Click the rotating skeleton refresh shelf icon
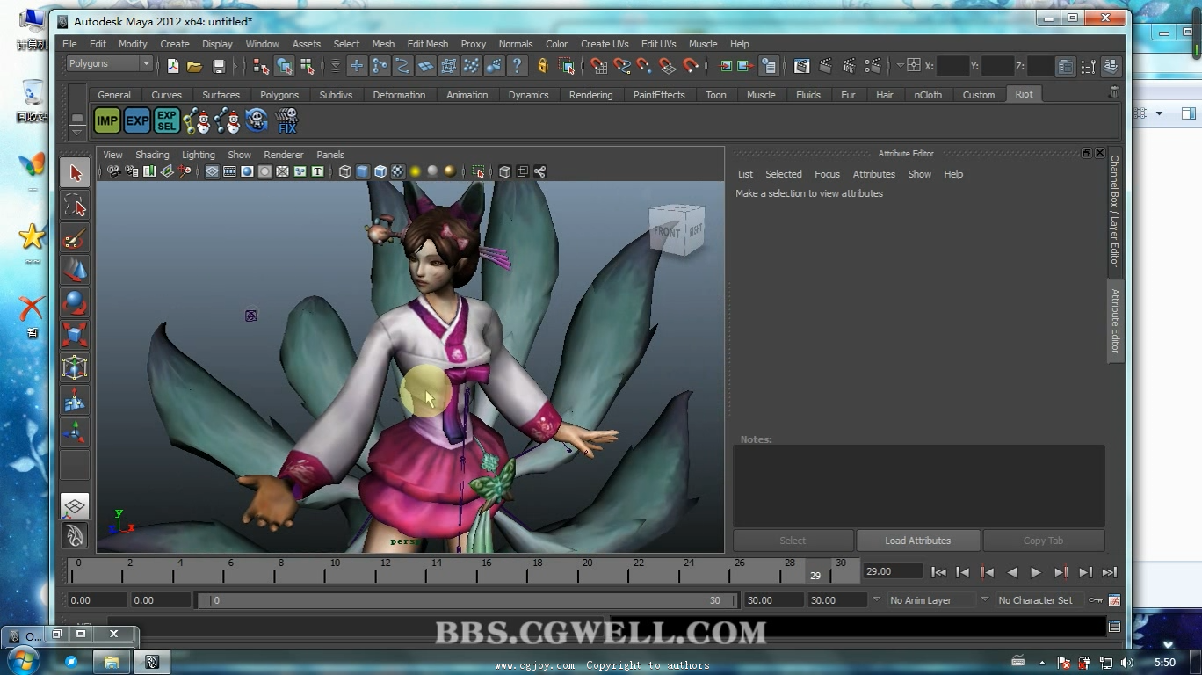Screen dimensions: 1202x675 point(257,120)
